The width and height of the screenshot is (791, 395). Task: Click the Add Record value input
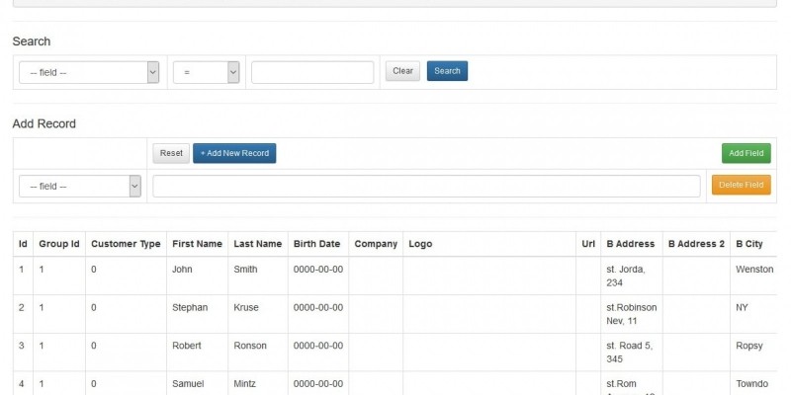coord(426,186)
